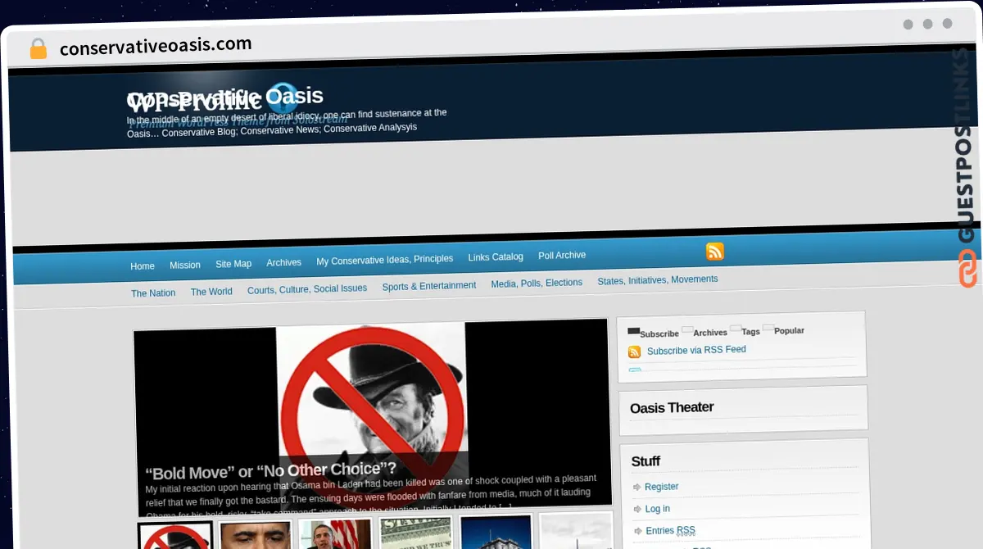Click the orange Guestpostlinks chain icon
The width and height of the screenshot is (983, 549).
[967, 269]
